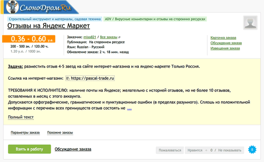Open Обсуждение заказа link in right sidebar

tap(226, 43)
